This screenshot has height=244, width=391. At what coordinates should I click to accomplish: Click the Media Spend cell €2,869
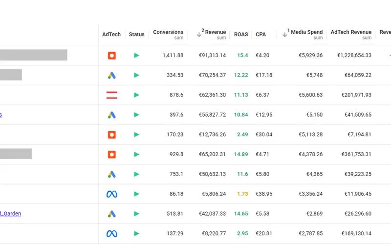(x=314, y=214)
